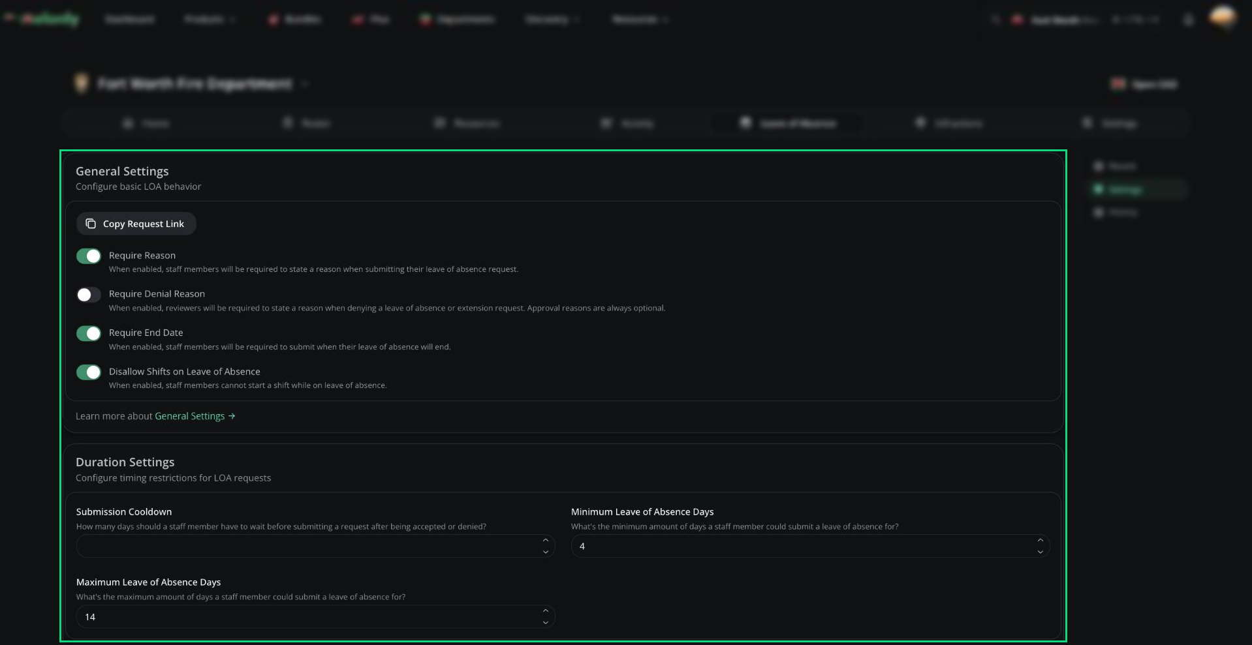Click "Configure timing restrictions for LOA requests" text
This screenshot has width=1252, height=645.
(x=173, y=478)
